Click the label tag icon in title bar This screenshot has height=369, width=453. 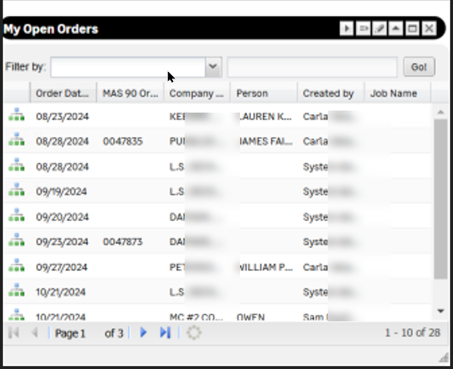click(x=363, y=28)
